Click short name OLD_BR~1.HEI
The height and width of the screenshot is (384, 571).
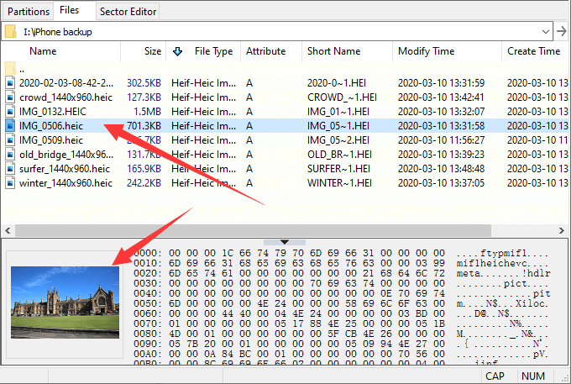point(339,155)
